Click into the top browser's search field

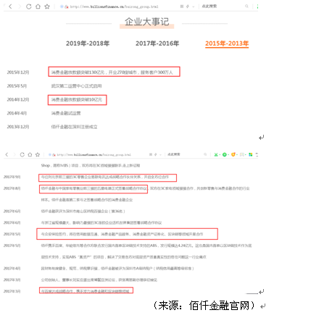coord(223,7)
